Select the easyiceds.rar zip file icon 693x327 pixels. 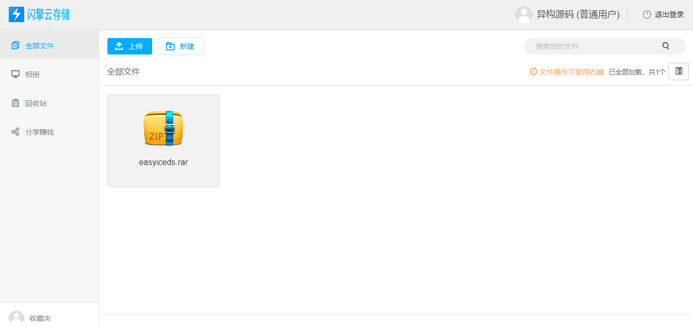coord(163,129)
